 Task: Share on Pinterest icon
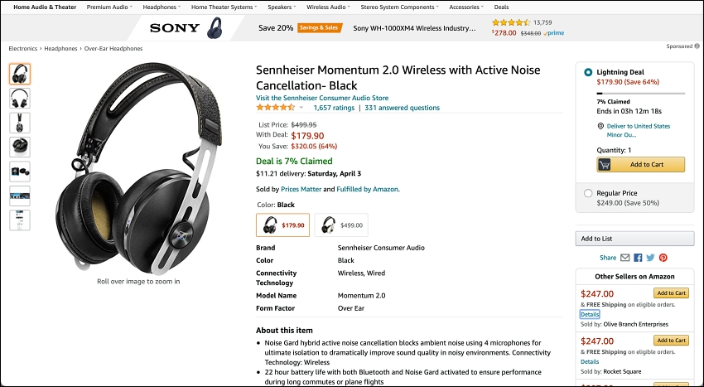point(663,258)
